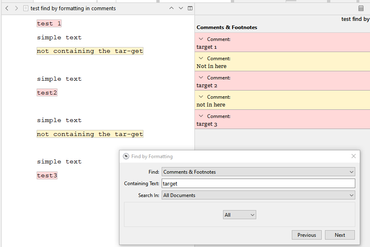The width and height of the screenshot is (370, 247).
Task: Select the 'target 1' comment text
Action: pos(207,47)
